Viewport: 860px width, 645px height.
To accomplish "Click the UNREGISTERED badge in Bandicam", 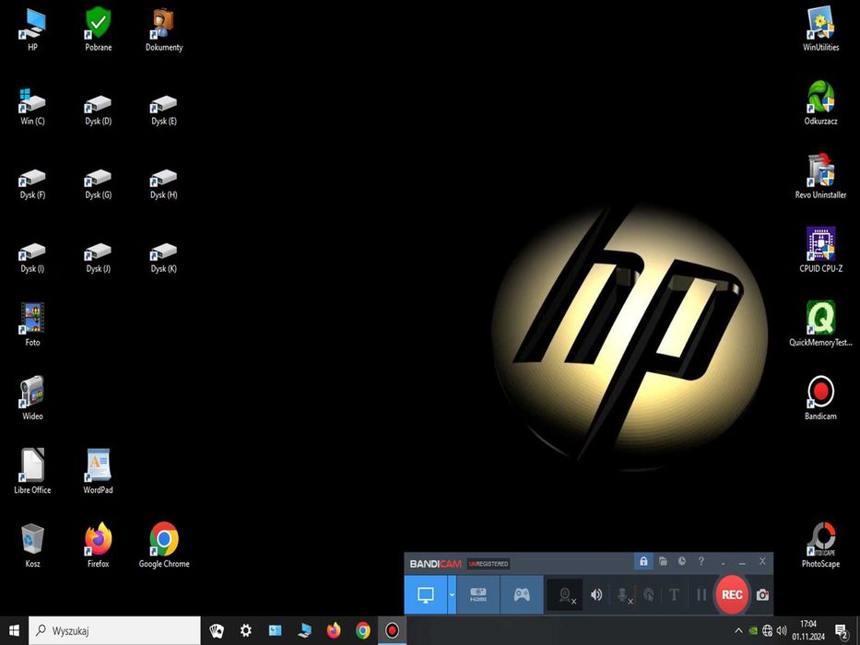I will 489,563.
